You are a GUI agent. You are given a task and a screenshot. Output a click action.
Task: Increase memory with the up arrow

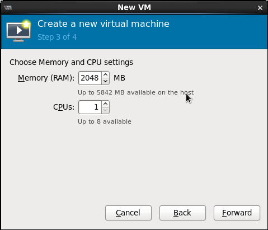pyautogui.click(x=106, y=75)
